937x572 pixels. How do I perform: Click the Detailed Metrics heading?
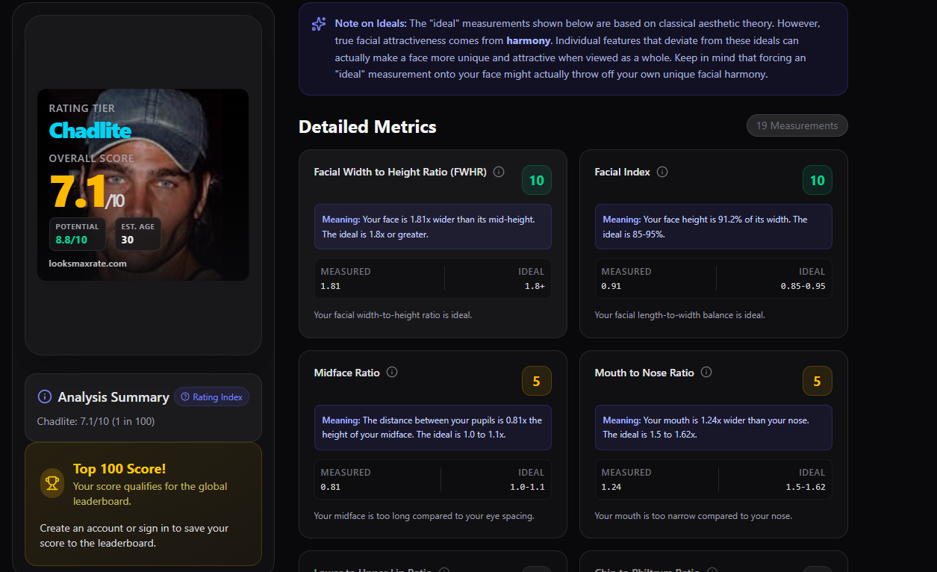[367, 127]
